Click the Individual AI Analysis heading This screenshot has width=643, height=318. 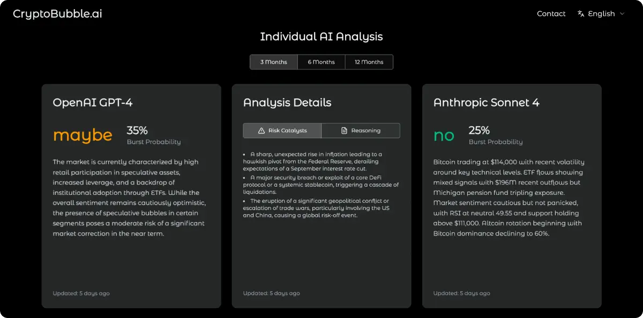[322, 37]
